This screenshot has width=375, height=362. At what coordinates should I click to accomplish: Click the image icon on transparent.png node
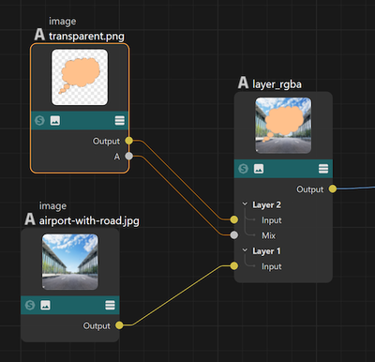(x=55, y=120)
